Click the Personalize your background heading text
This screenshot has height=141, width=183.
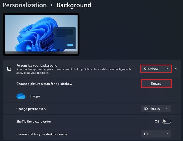pos(37,65)
